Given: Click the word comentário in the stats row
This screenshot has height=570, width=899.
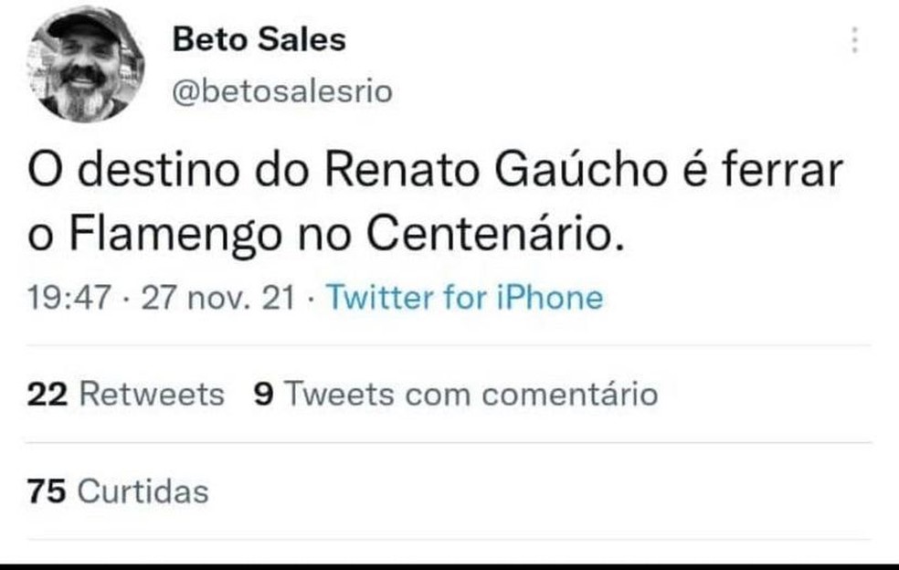Looking at the screenshot, I should coord(568,394).
